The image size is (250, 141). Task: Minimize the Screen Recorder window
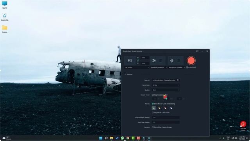click(202, 51)
